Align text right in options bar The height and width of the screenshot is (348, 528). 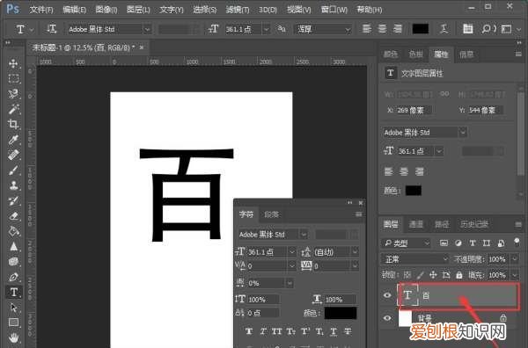(x=398, y=29)
